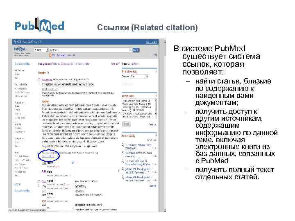The width and height of the screenshot is (295, 221).
Task: Click the blue Search button
Action: (136, 50)
